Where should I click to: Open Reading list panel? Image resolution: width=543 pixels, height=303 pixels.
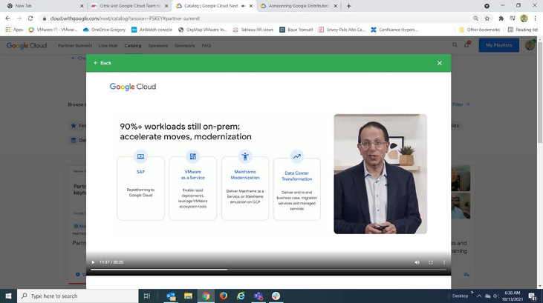(523, 30)
